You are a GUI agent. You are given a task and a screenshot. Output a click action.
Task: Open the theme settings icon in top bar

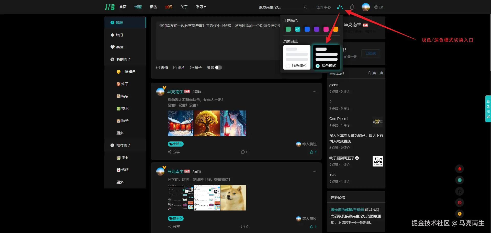coord(340,7)
